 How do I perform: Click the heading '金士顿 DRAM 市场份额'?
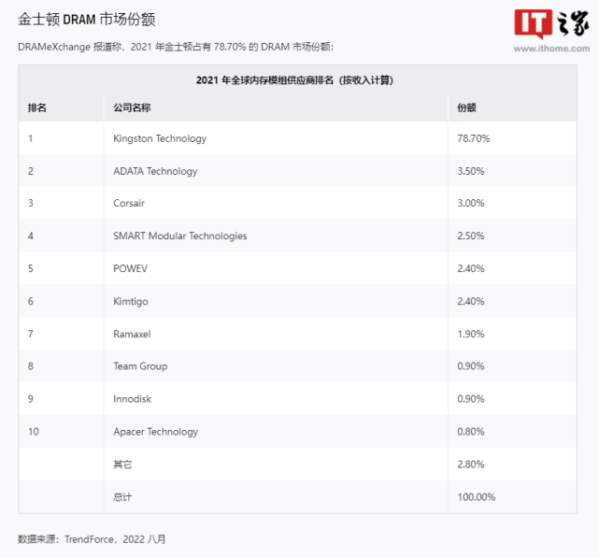click(x=86, y=20)
